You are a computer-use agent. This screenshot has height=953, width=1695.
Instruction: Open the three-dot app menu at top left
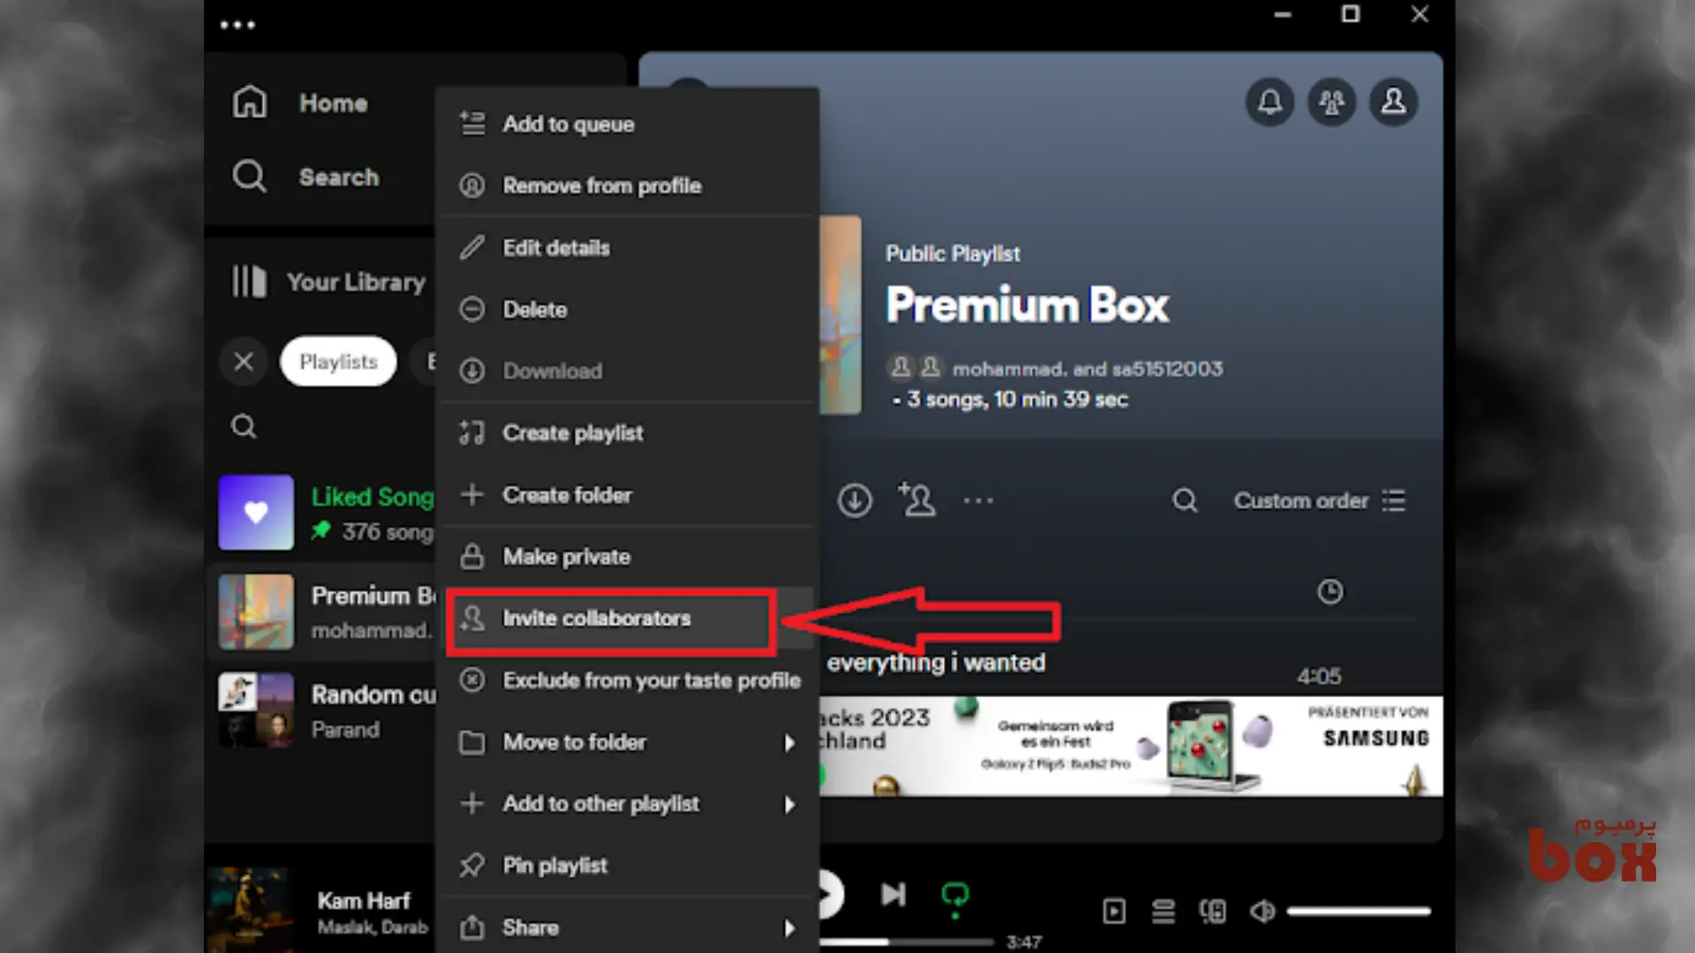click(x=237, y=25)
